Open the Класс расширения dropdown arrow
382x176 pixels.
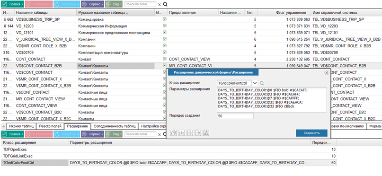[x=255, y=83]
